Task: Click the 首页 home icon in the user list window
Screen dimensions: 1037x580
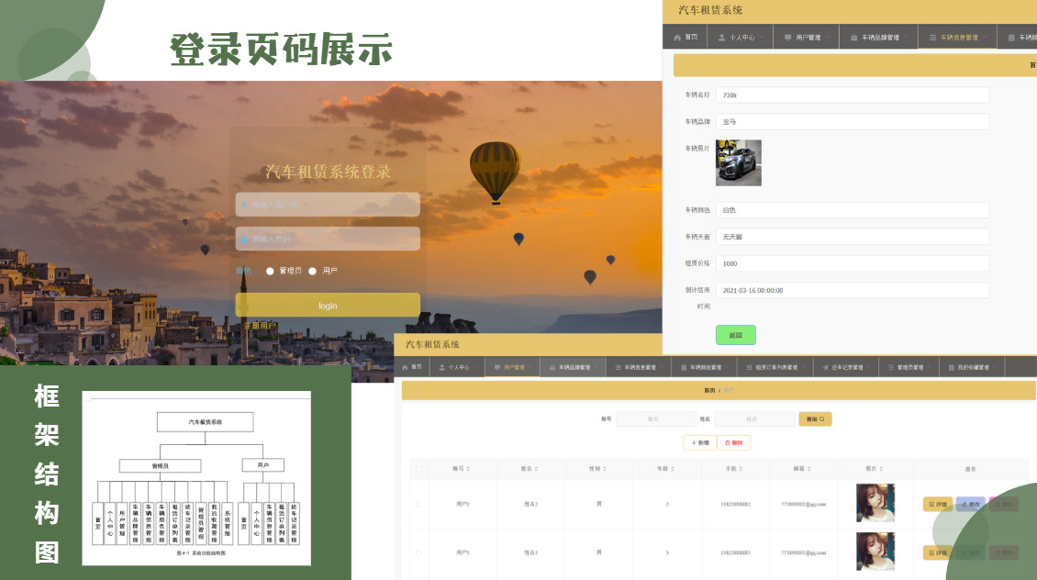Action: (405, 367)
